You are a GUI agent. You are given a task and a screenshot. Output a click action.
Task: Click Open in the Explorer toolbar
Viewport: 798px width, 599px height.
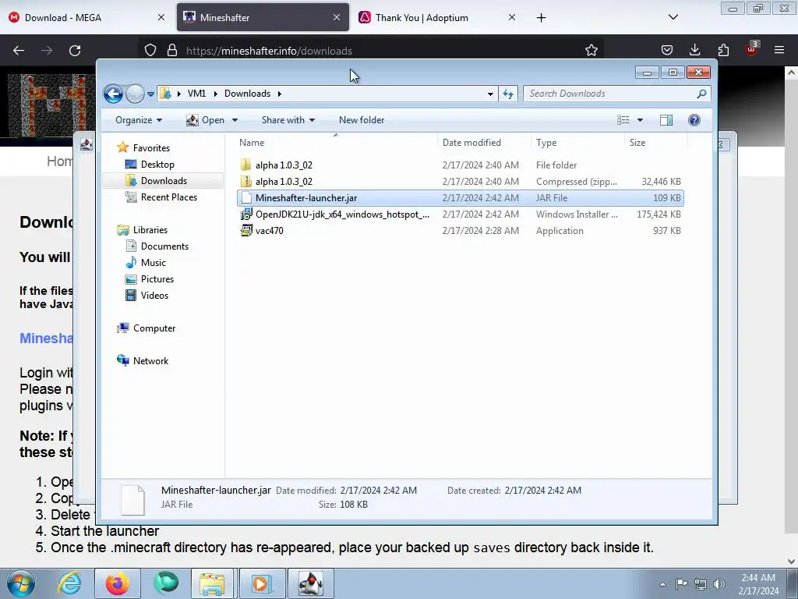[x=206, y=120]
